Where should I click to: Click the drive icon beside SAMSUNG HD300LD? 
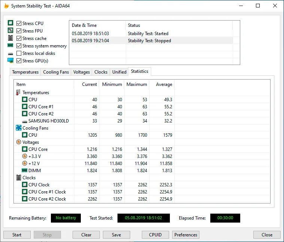tap(25, 121)
